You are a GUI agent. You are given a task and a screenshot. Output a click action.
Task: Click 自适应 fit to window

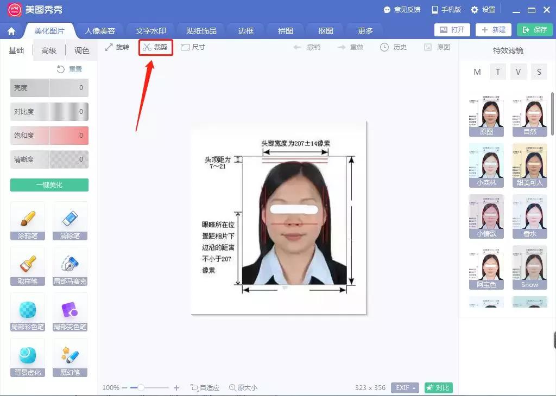205,388
